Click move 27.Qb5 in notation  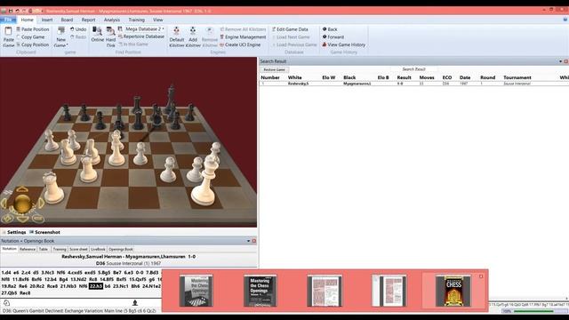tap(10, 292)
